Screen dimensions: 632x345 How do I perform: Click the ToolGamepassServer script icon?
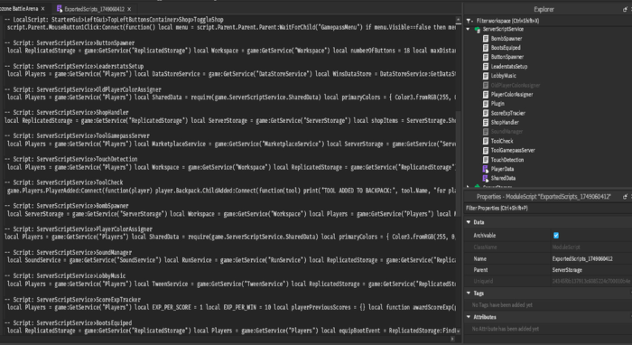point(486,150)
